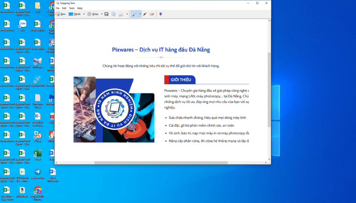Click the vertical scrollbar in the snip area
The width and height of the screenshot is (356, 203).
(269, 89)
